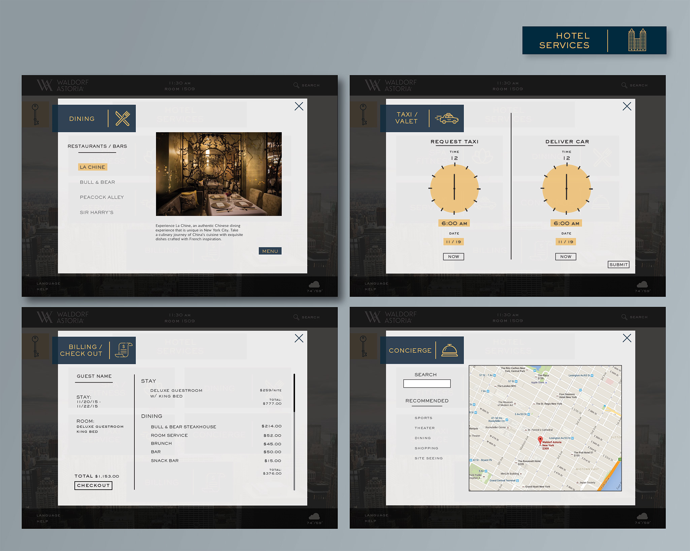The image size is (690, 551).
Task: Select NOW under Deliver Car
Action: point(566,257)
